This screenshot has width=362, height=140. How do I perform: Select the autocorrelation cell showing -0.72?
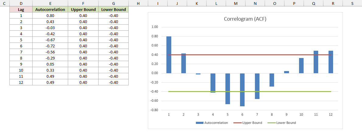50,46
